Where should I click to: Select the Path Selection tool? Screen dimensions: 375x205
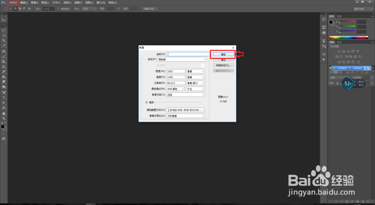(4, 103)
